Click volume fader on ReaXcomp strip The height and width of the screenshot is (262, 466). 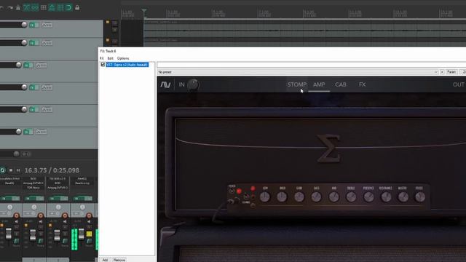coord(82,234)
